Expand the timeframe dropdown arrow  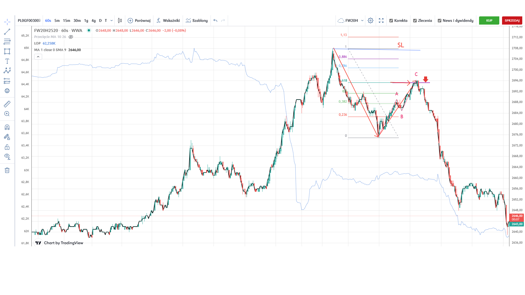click(x=112, y=20)
